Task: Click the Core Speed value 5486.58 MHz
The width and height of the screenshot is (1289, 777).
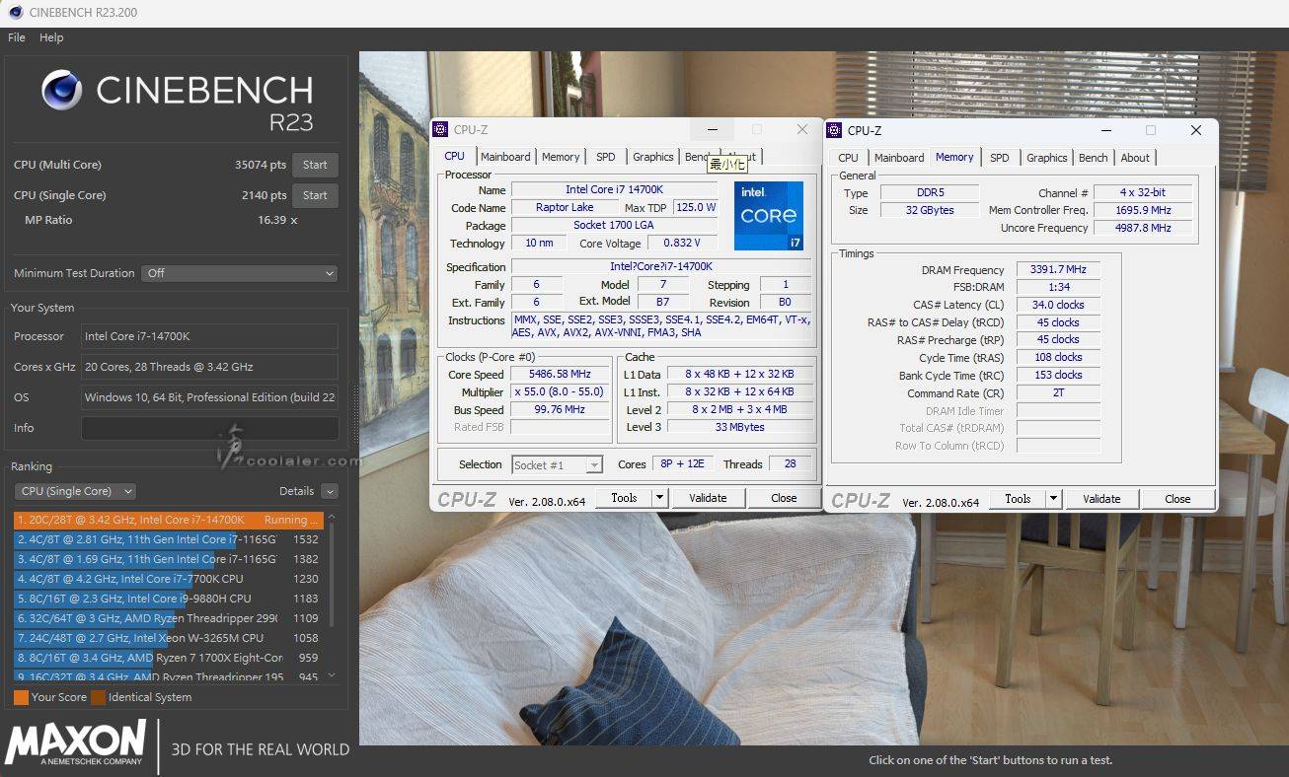Action: [x=560, y=375]
